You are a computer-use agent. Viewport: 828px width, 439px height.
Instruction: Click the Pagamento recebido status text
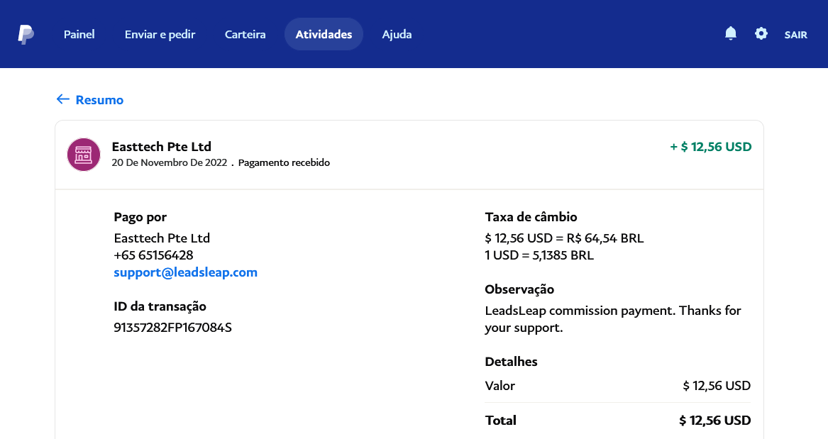click(284, 162)
